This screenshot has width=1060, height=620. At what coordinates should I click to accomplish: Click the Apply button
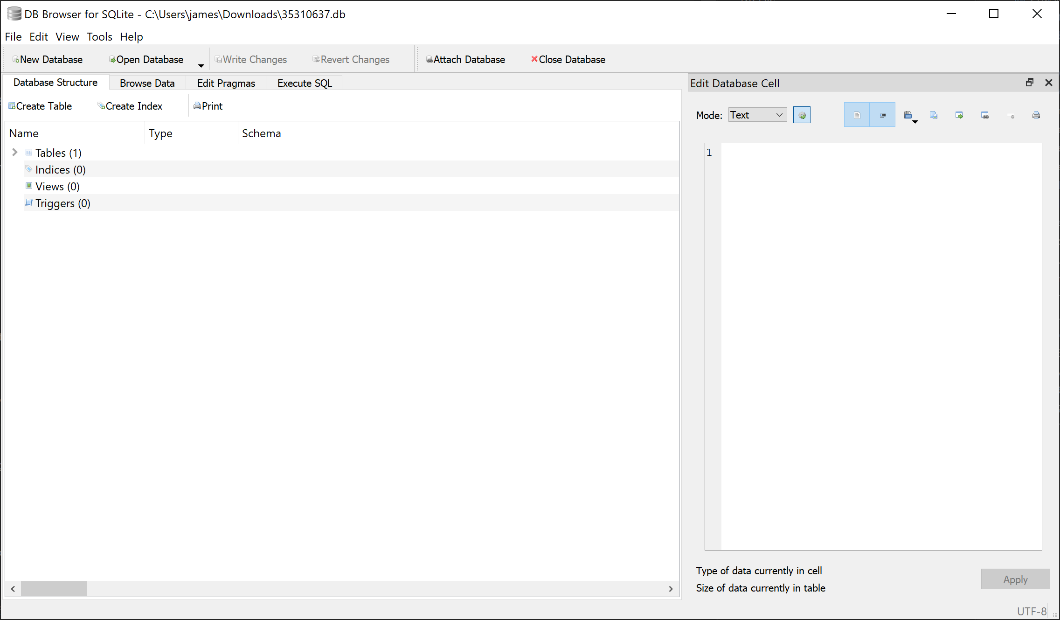[x=1015, y=579]
